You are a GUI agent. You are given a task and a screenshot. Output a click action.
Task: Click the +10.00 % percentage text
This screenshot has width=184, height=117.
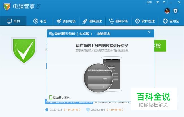tap(115, 110)
